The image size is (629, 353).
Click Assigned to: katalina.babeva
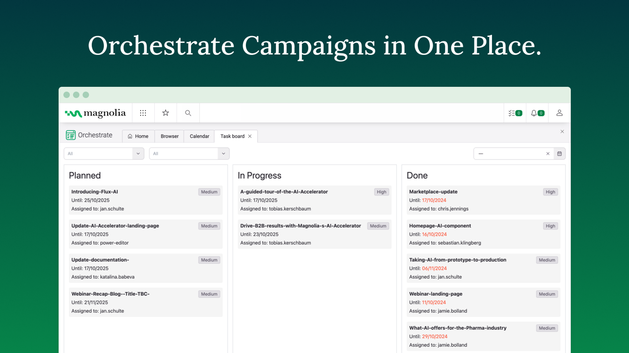tap(103, 277)
